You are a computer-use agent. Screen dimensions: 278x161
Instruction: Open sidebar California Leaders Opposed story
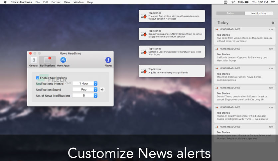click(245, 55)
